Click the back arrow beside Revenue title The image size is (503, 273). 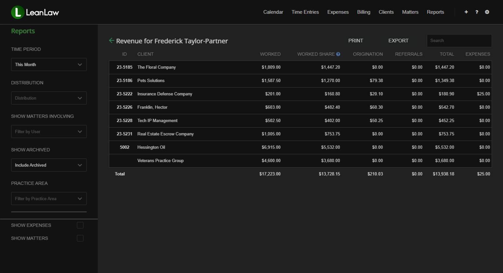(111, 40)
